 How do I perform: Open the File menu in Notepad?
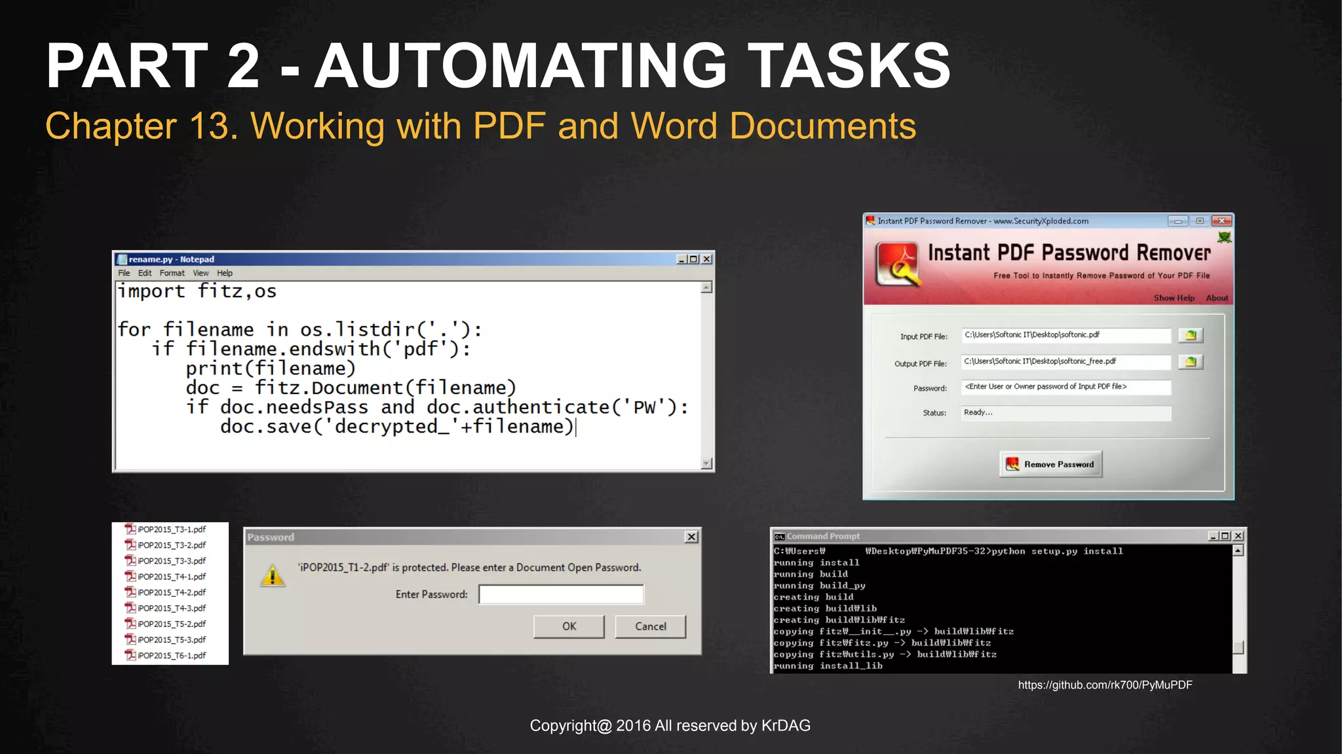click(124, 273)
